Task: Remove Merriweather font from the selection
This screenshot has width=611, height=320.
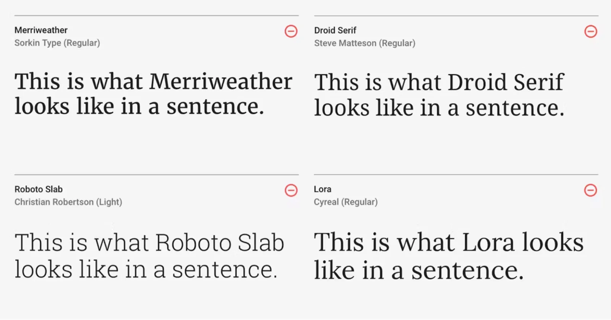Action: 291,31
